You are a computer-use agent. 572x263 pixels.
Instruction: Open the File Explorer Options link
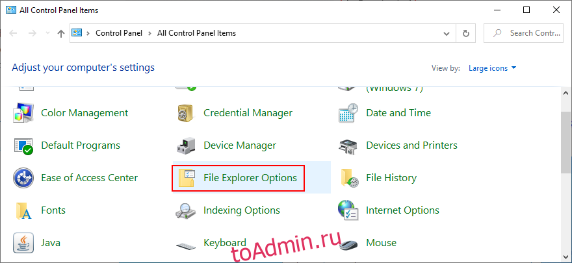point(250,178)
